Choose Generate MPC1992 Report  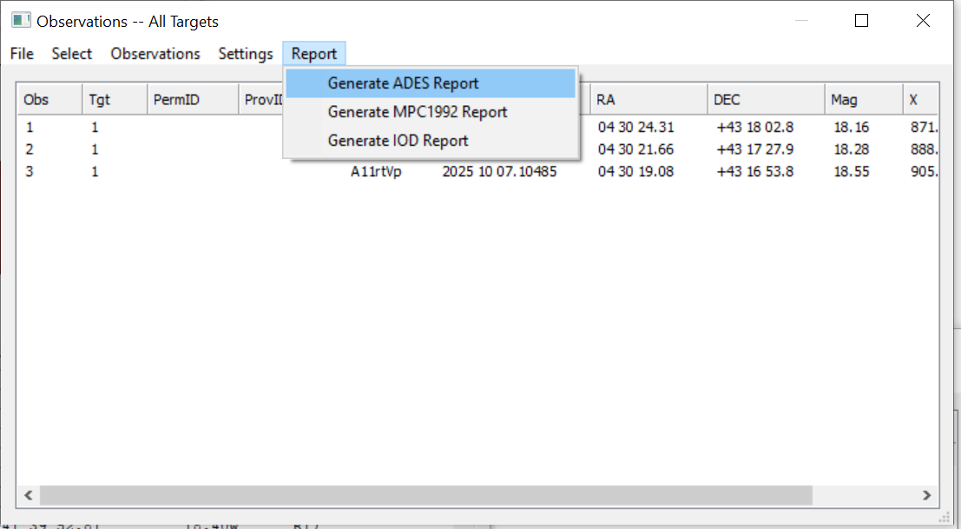click(x=417, y=112)
